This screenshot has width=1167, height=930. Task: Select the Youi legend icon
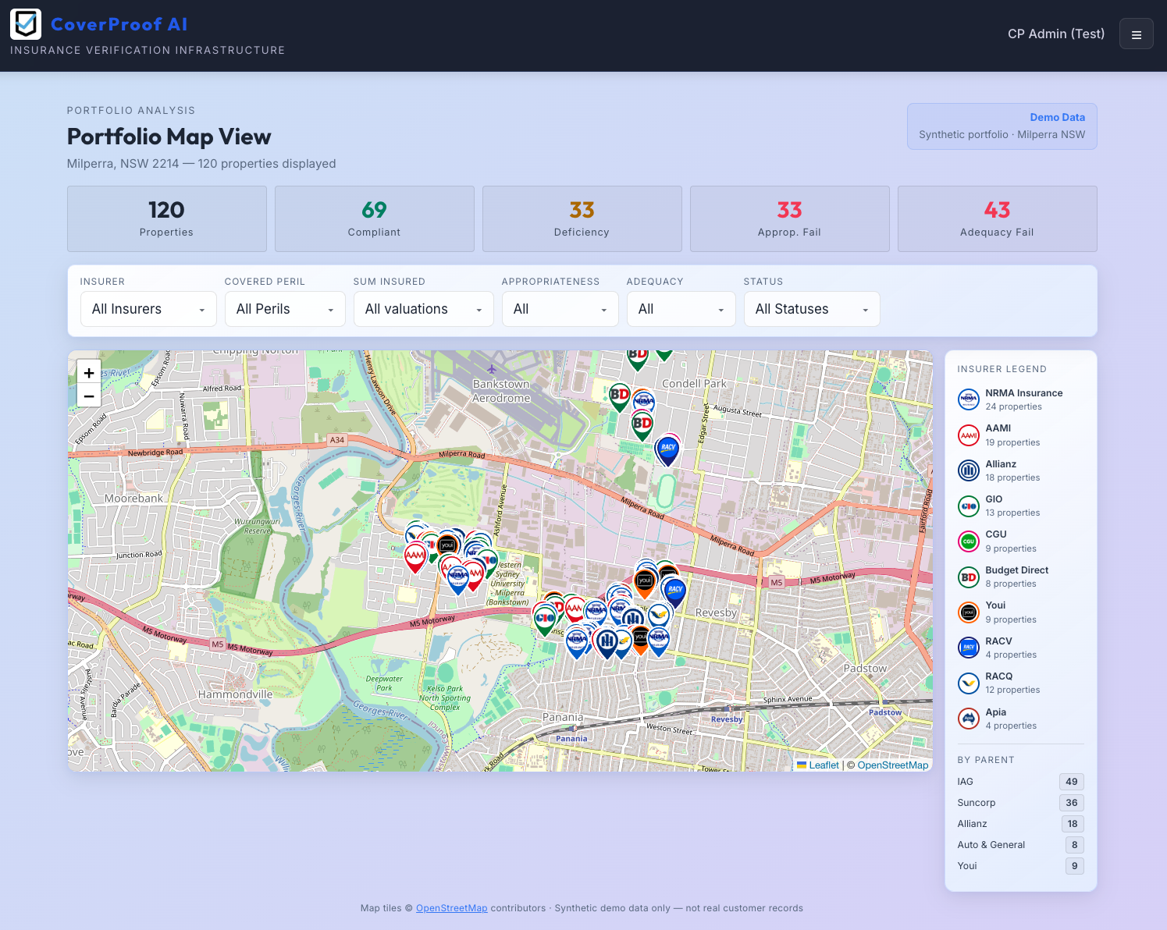969,612
